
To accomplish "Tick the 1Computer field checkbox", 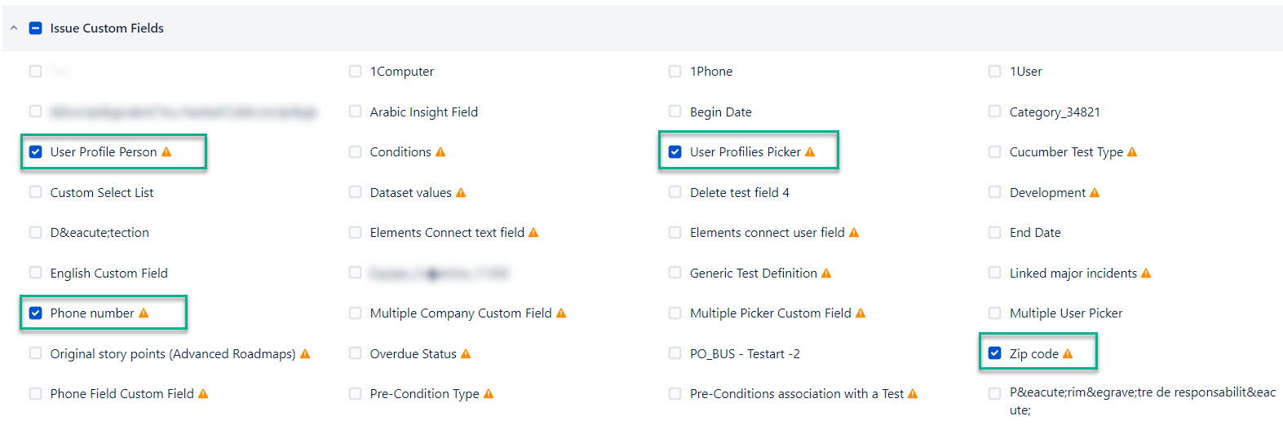I will pos(356,72).
